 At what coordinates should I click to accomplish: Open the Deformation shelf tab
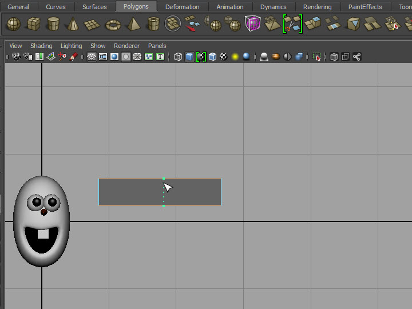coord(182,7)
